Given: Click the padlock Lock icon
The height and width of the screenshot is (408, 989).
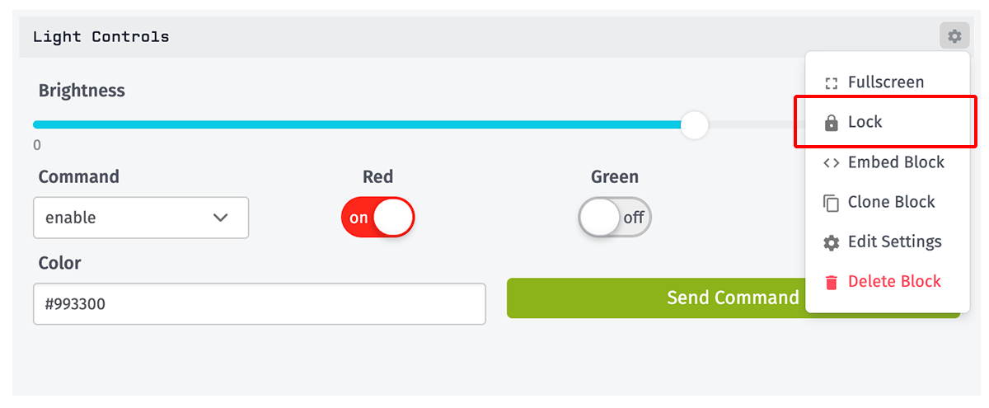Looking at the screenshot, I should click(x=832, y=123).
